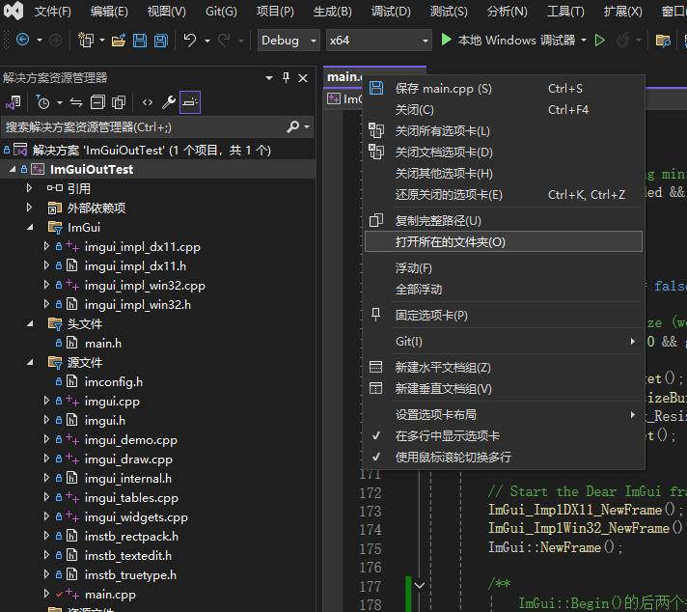The width and height of the screenshot is (687, 612).
Task: Select imgui_widgets.cpp in tree
Action: coord(136,516)
